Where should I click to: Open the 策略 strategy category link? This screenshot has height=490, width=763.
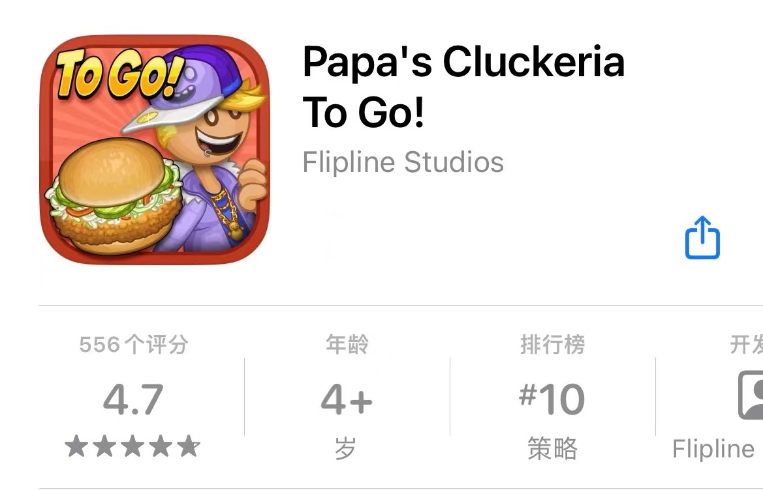point(552,448)
